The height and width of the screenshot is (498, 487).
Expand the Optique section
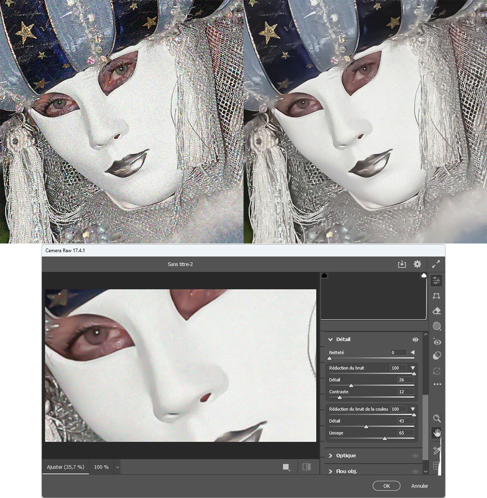pos(332,455)
